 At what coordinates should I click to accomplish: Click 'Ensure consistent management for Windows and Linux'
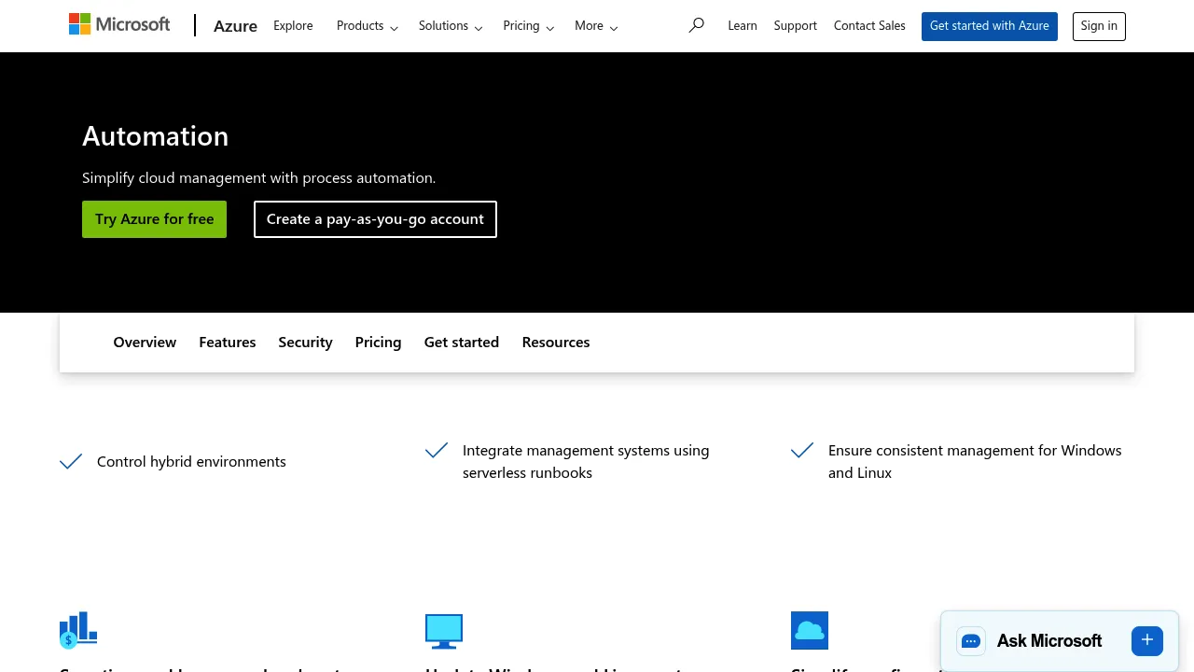[x=975, y=462]
